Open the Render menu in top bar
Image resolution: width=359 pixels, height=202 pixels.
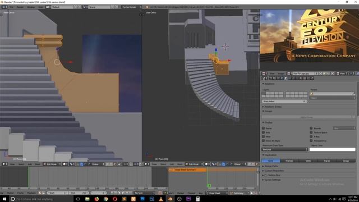(x=20, y=7)
